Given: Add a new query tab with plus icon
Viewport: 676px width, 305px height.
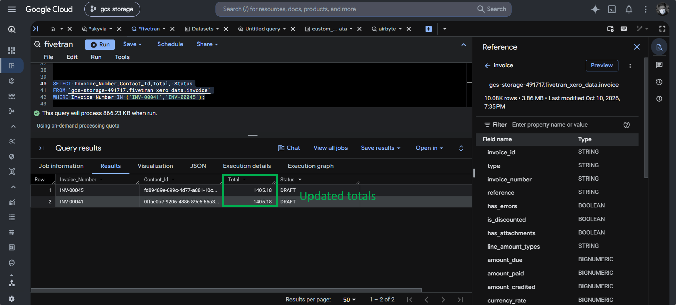Looking at the screenshot, I should pos(428,29).
